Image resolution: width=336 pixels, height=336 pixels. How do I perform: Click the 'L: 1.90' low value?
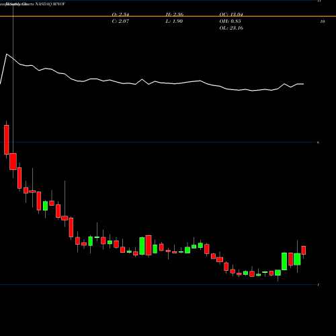[174, 21]
